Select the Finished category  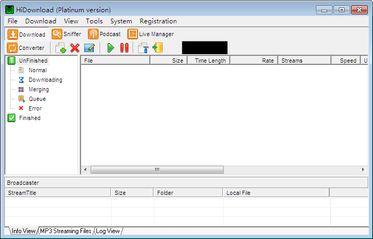click(30, 118)
